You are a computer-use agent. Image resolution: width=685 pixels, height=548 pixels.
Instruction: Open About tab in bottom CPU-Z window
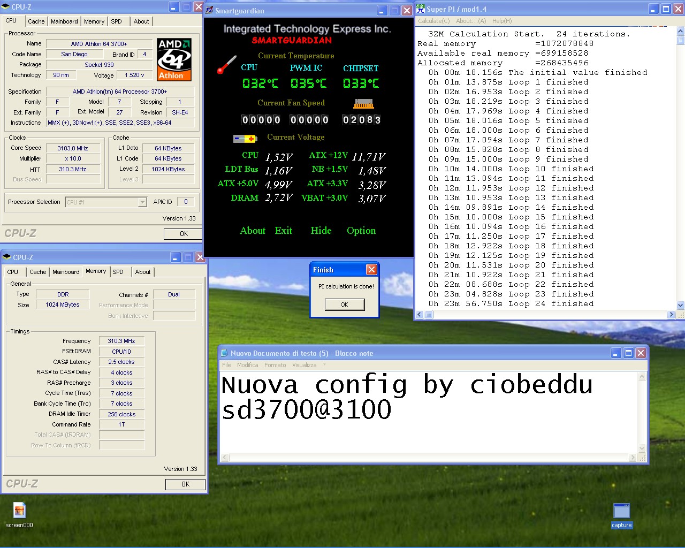[x=143, y=272]
